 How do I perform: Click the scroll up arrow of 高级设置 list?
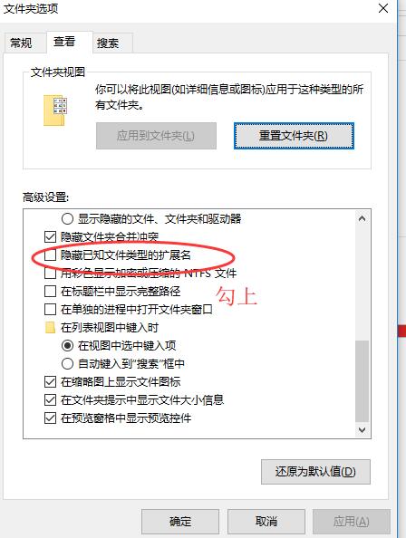coord(362,218)
